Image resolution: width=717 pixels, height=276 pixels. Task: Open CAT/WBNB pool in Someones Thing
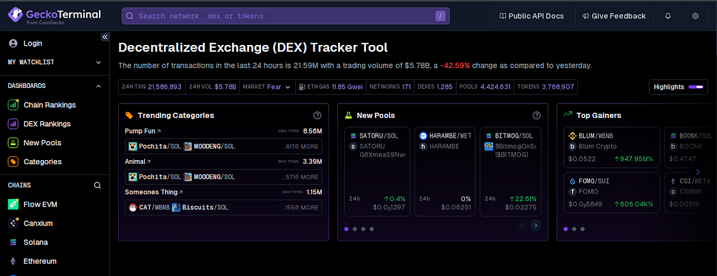pyautogui.click(x=150, y=208)
